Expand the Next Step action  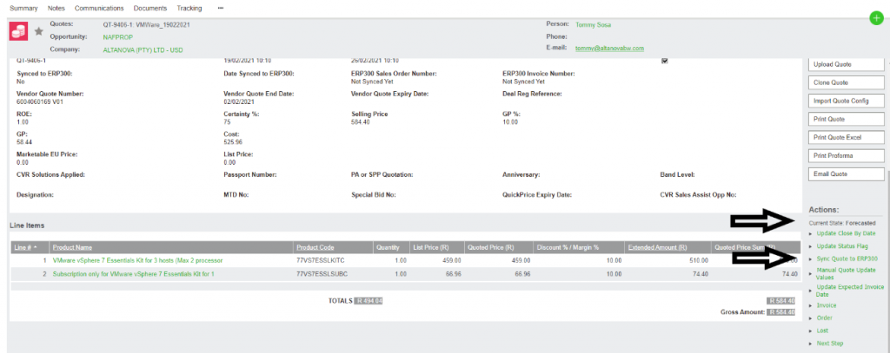pos(831,343)
